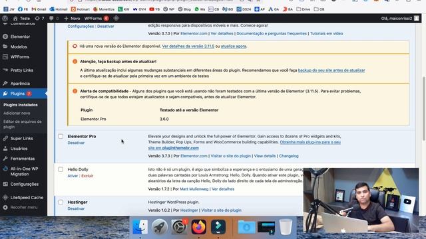Open the Novo menu in admin bar

pos(72,19)
